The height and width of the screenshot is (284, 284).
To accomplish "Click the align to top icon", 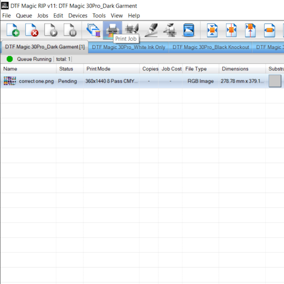I will click(x=250, y=30).
